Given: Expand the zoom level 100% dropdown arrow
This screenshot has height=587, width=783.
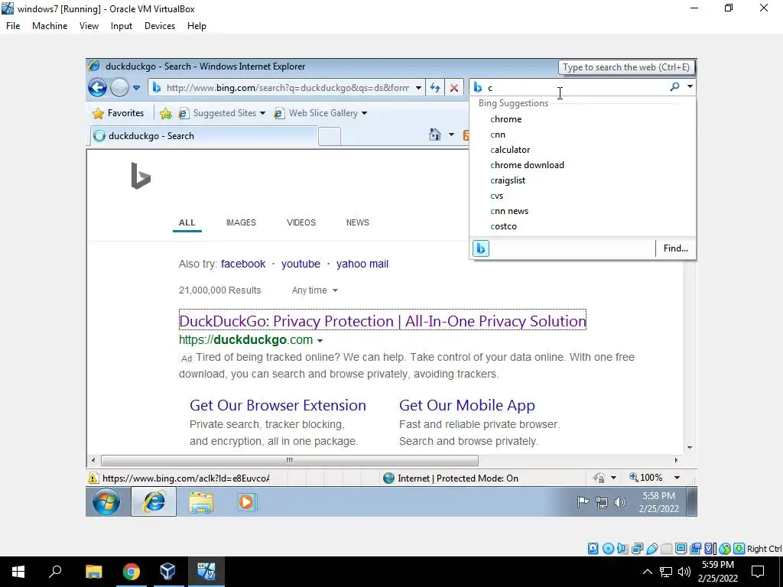Looking at the screenshot, I should click(x=677, y=478).
